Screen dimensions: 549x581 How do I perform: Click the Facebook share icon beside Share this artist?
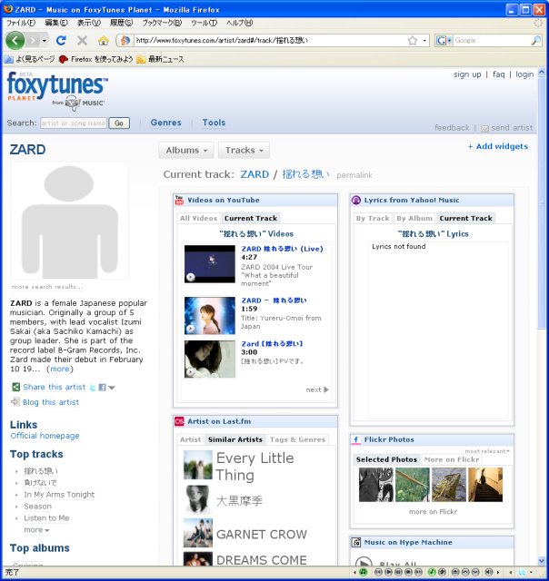[102, 388]
